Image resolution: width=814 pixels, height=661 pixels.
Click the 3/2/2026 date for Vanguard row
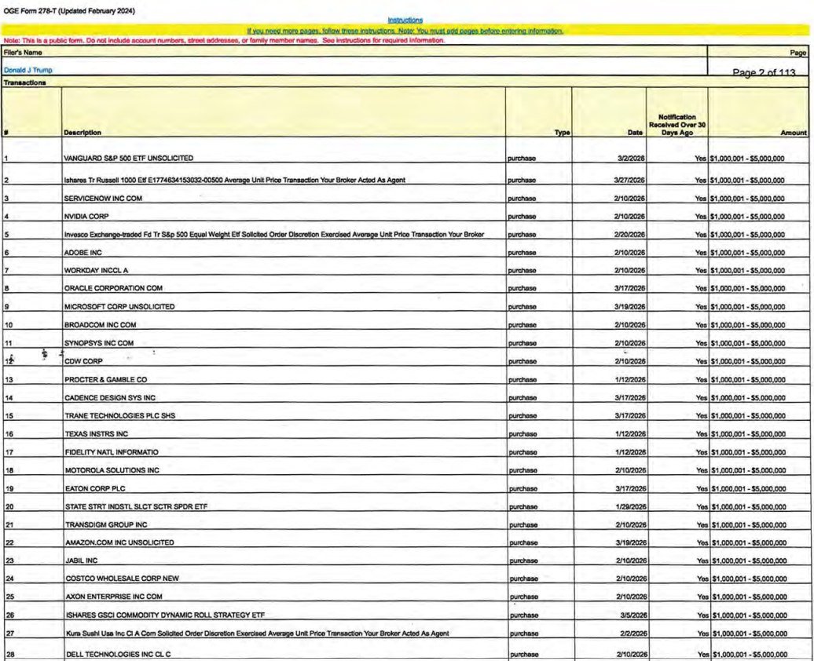click(x=631, y=159)
